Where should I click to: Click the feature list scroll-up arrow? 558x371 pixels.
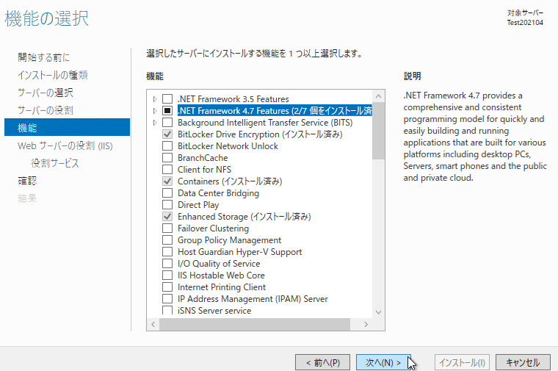click(378, 96)
